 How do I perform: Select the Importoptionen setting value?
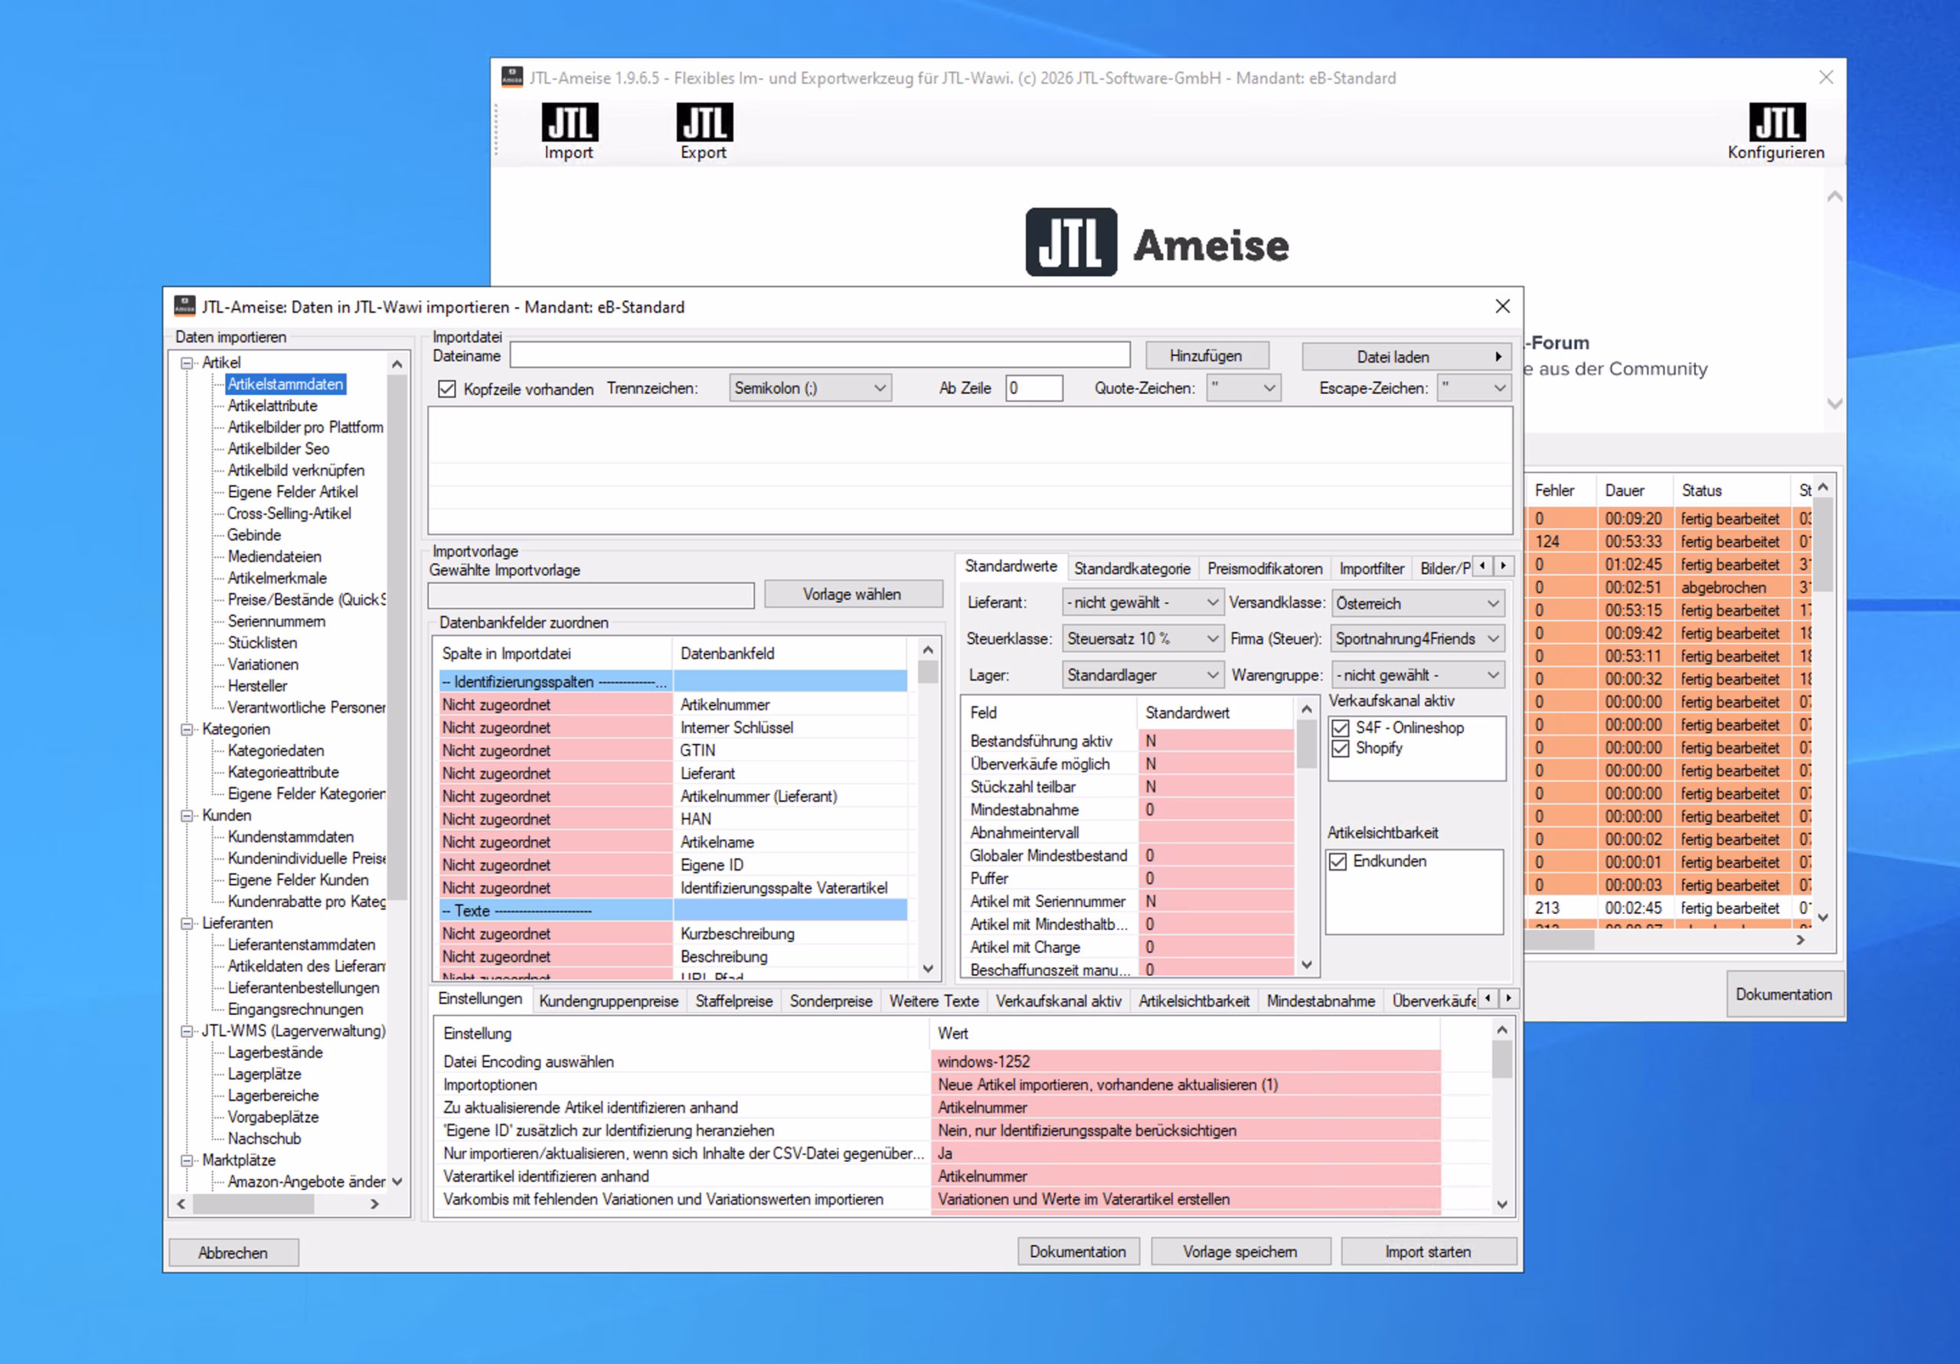pos(1185,1085)
